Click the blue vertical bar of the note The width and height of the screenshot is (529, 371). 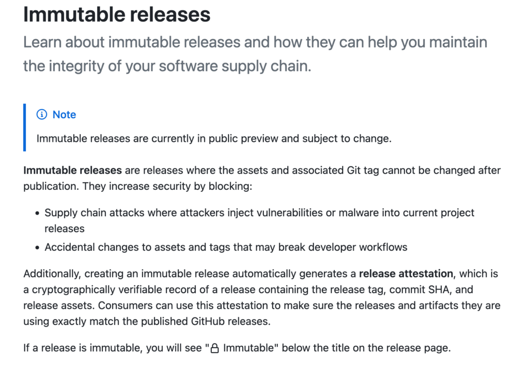click(x=25, y=127)
